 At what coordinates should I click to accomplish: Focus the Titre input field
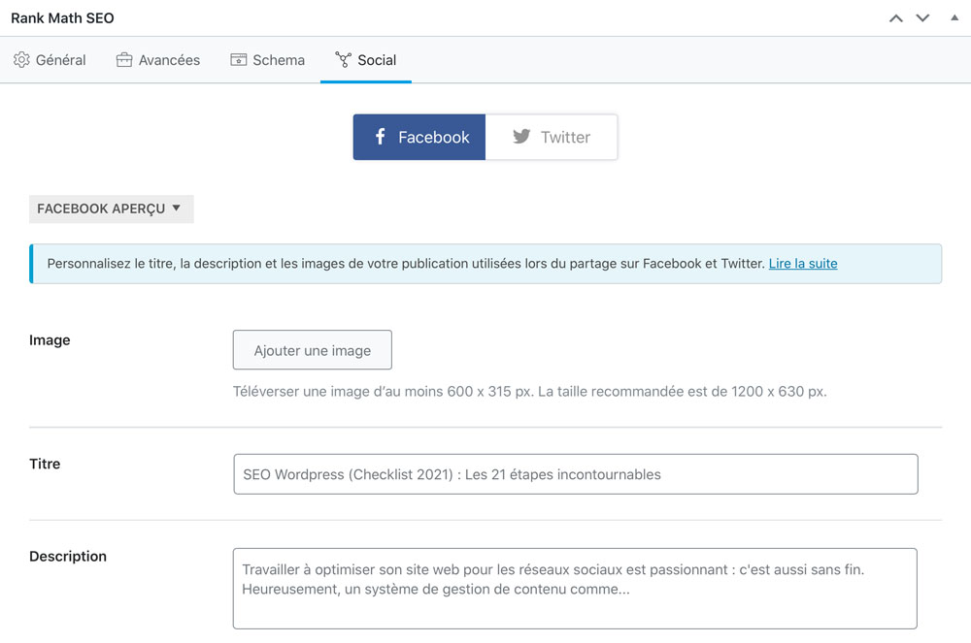[x=575, y=474]
